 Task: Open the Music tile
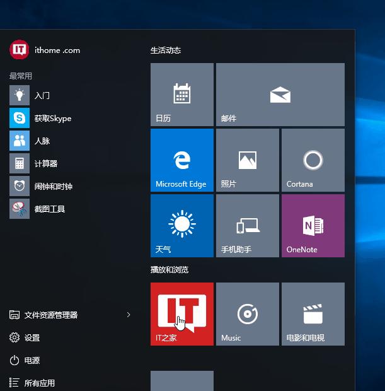248,314
